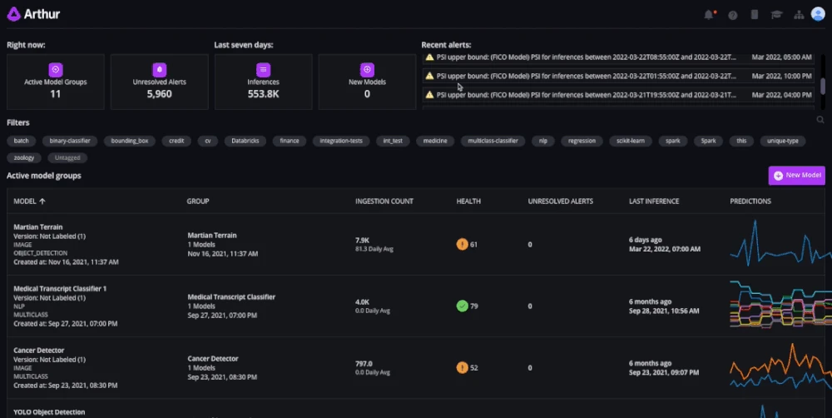Click the HEALTH column header

[468, 202]
